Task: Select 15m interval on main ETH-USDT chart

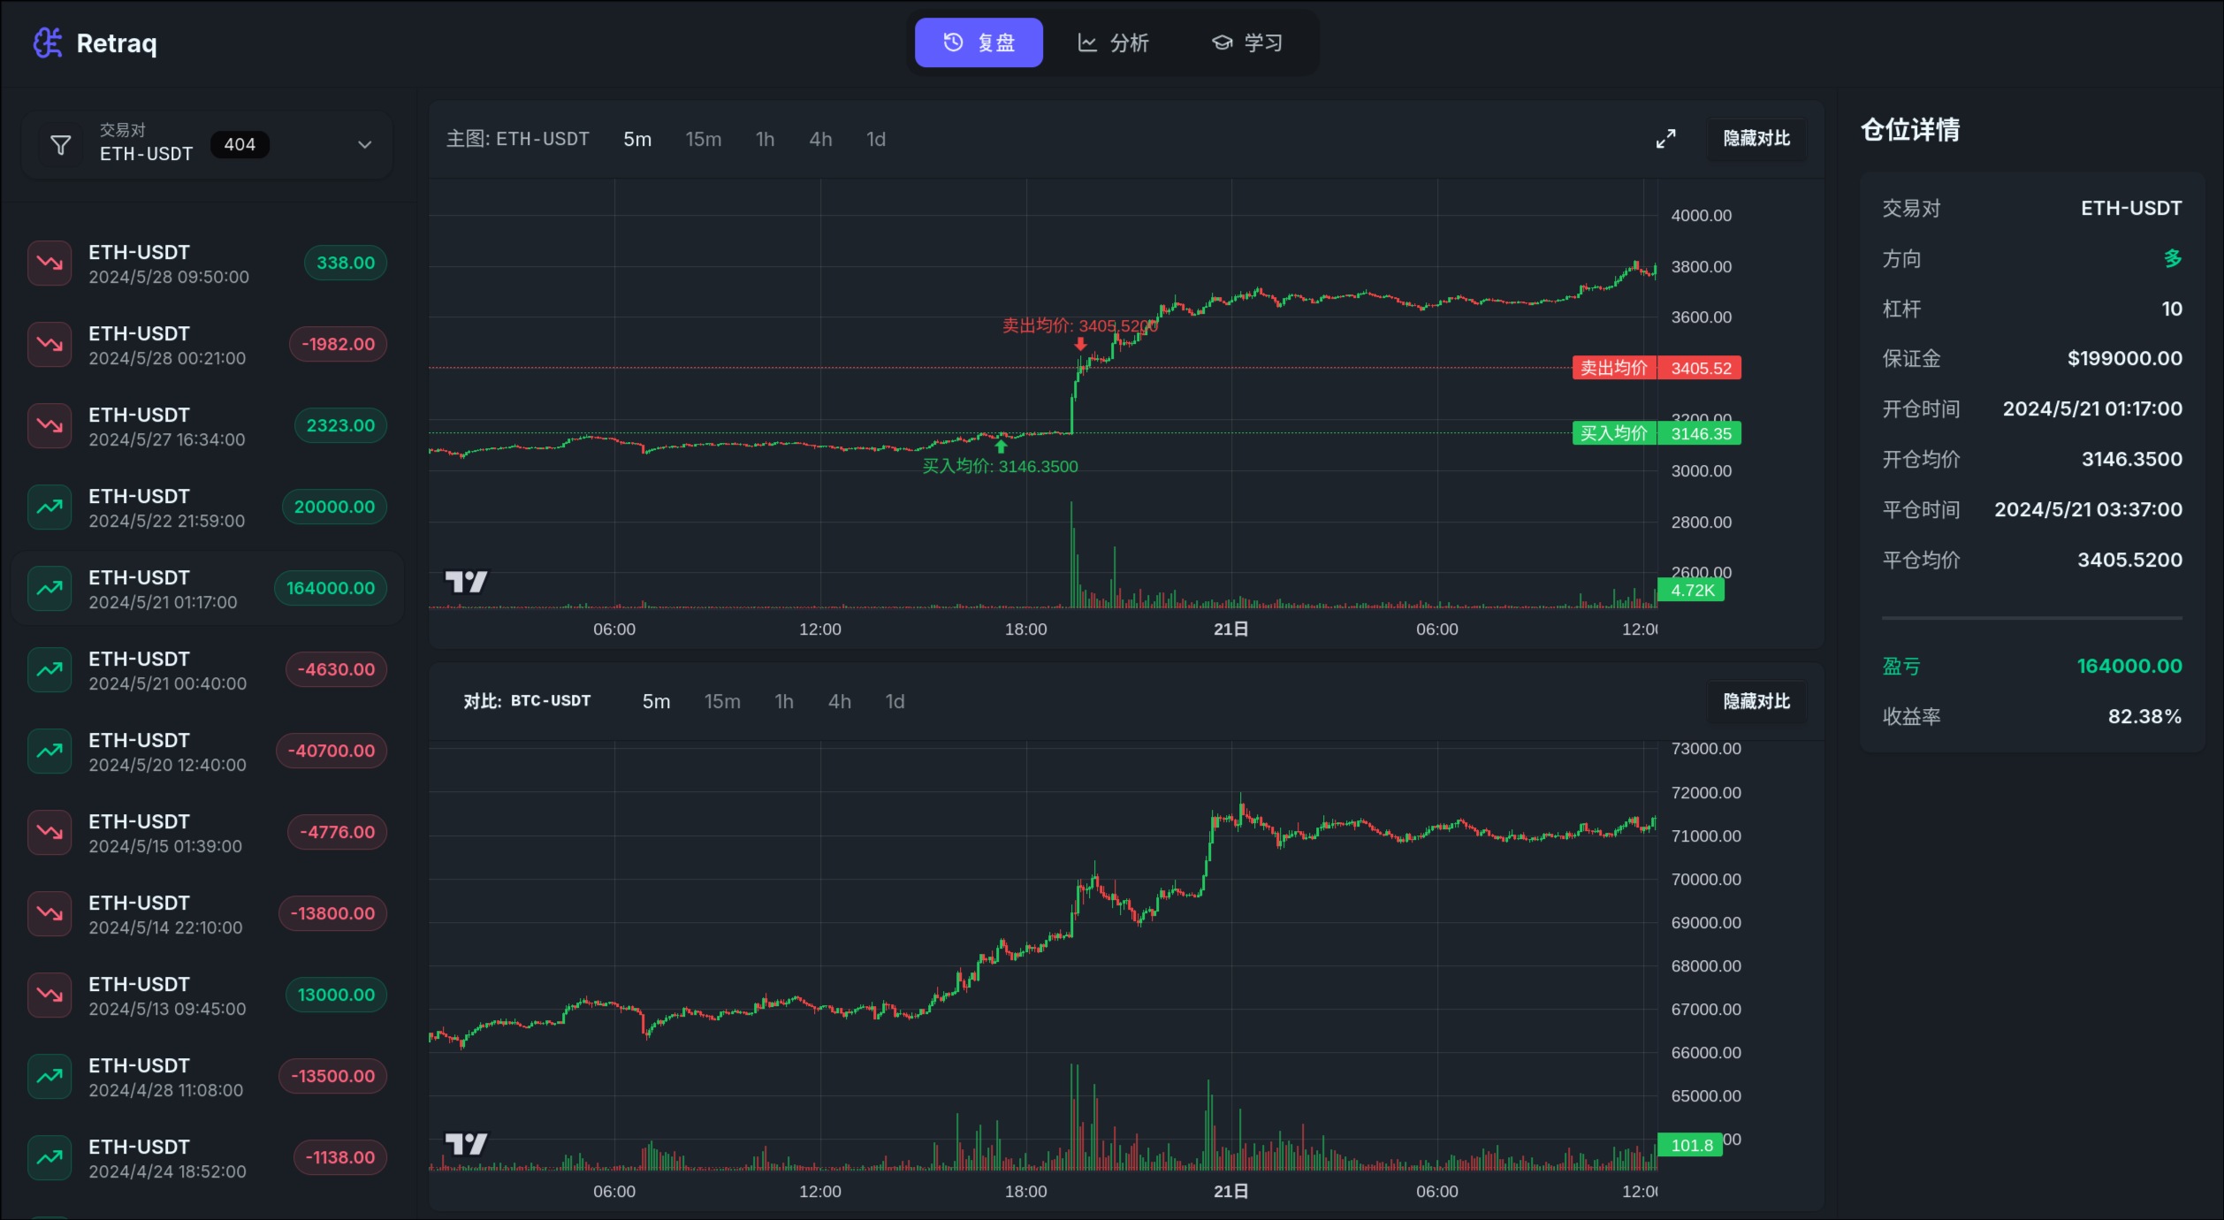Action: point(704,140)
